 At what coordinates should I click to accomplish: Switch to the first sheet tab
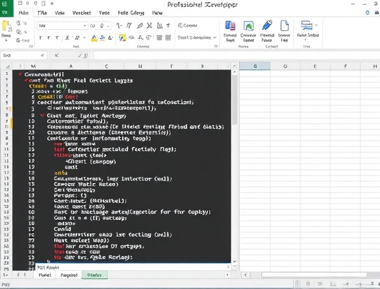coord(45,275)
